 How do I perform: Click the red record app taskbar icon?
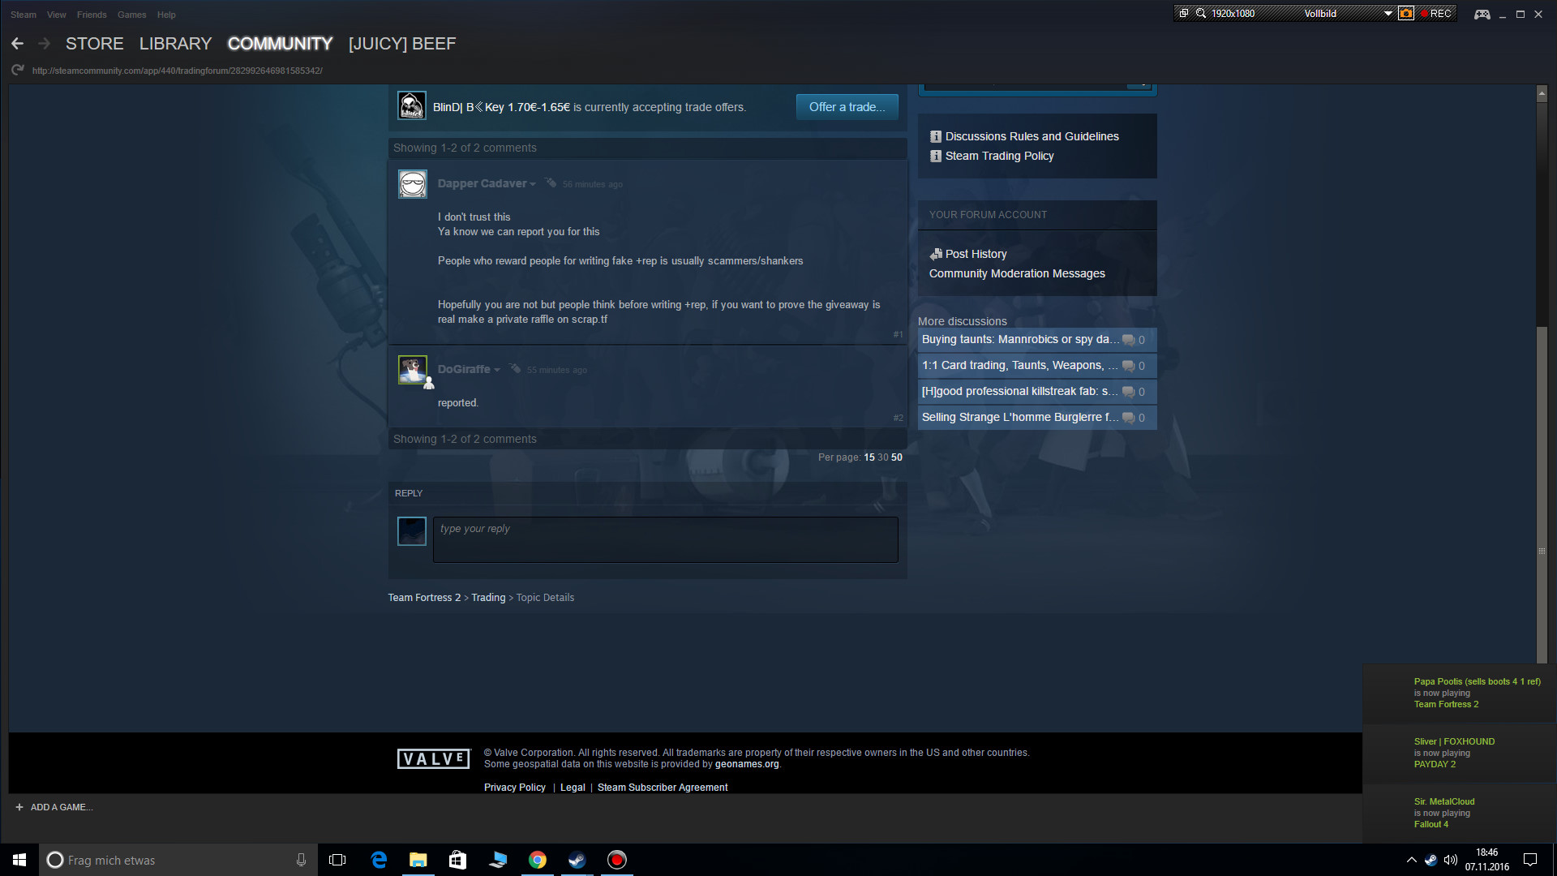click(616, 860)
